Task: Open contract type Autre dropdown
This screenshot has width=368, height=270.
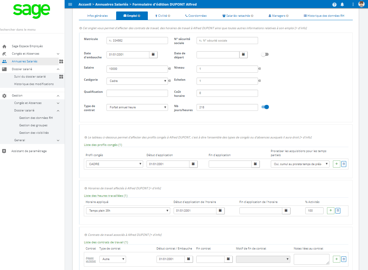Action: click(x=113, y=259)
